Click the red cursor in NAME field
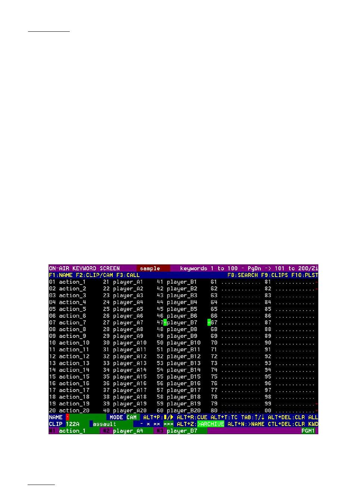 click(68, 417)
